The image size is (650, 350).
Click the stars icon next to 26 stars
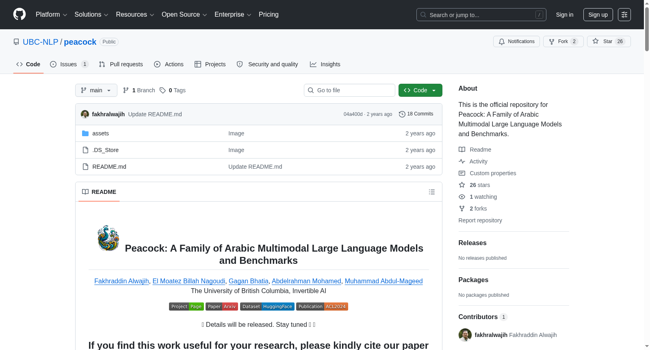pyautogui.click(x=462, y=185)
